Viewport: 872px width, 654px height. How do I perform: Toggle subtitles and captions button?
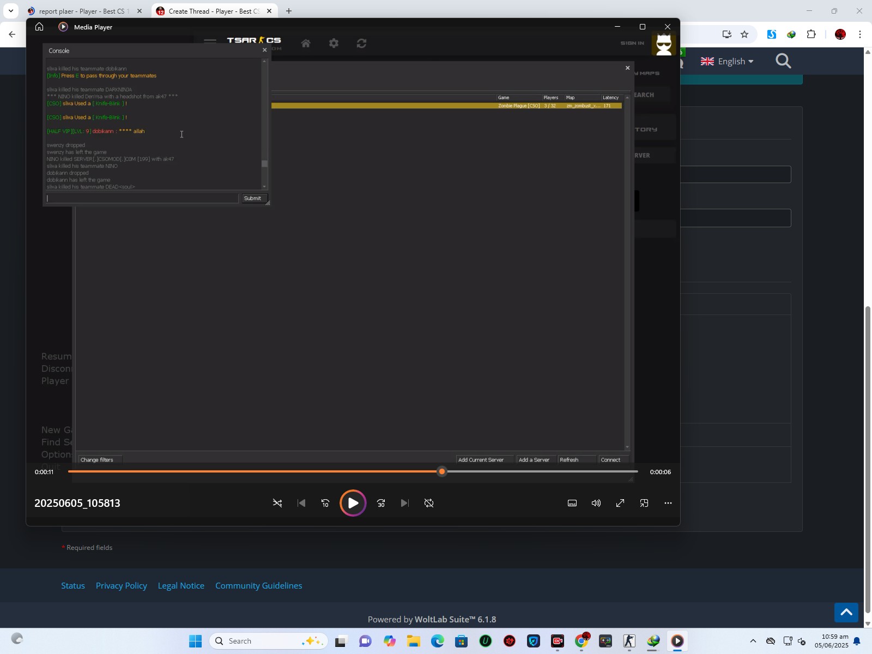click(x=572, y=503)
